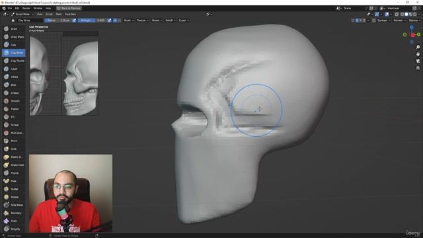Select the Pinch brush tool
Image resolution: width=423 pixels, height=238 pixels.
(x=13, y=141)
